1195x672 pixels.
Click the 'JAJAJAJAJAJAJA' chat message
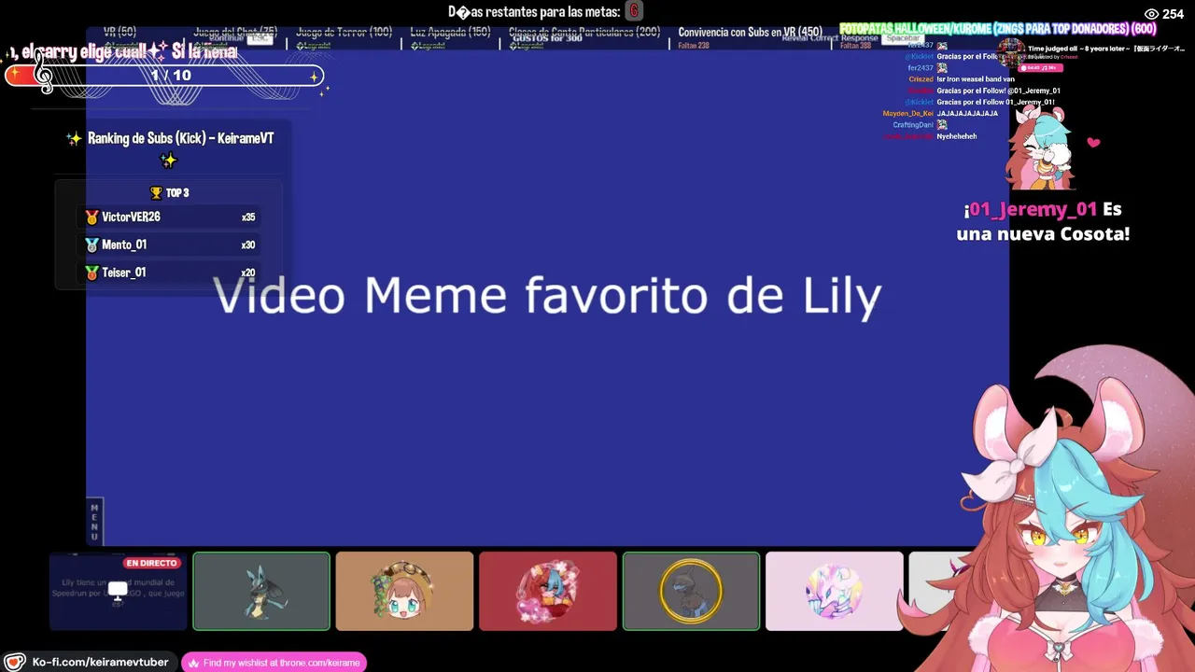(967, 114)
